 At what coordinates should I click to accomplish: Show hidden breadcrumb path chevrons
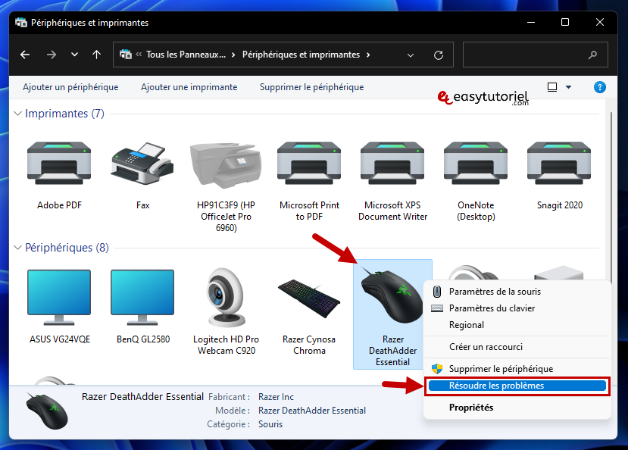pyautogui.click(x=139, y=55)
